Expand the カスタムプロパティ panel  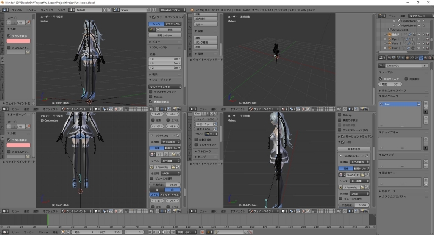394,196
